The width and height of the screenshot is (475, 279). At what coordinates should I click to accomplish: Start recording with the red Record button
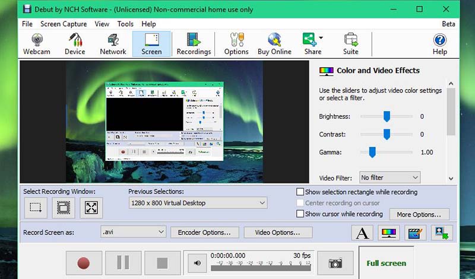click(x=84, y=263)
